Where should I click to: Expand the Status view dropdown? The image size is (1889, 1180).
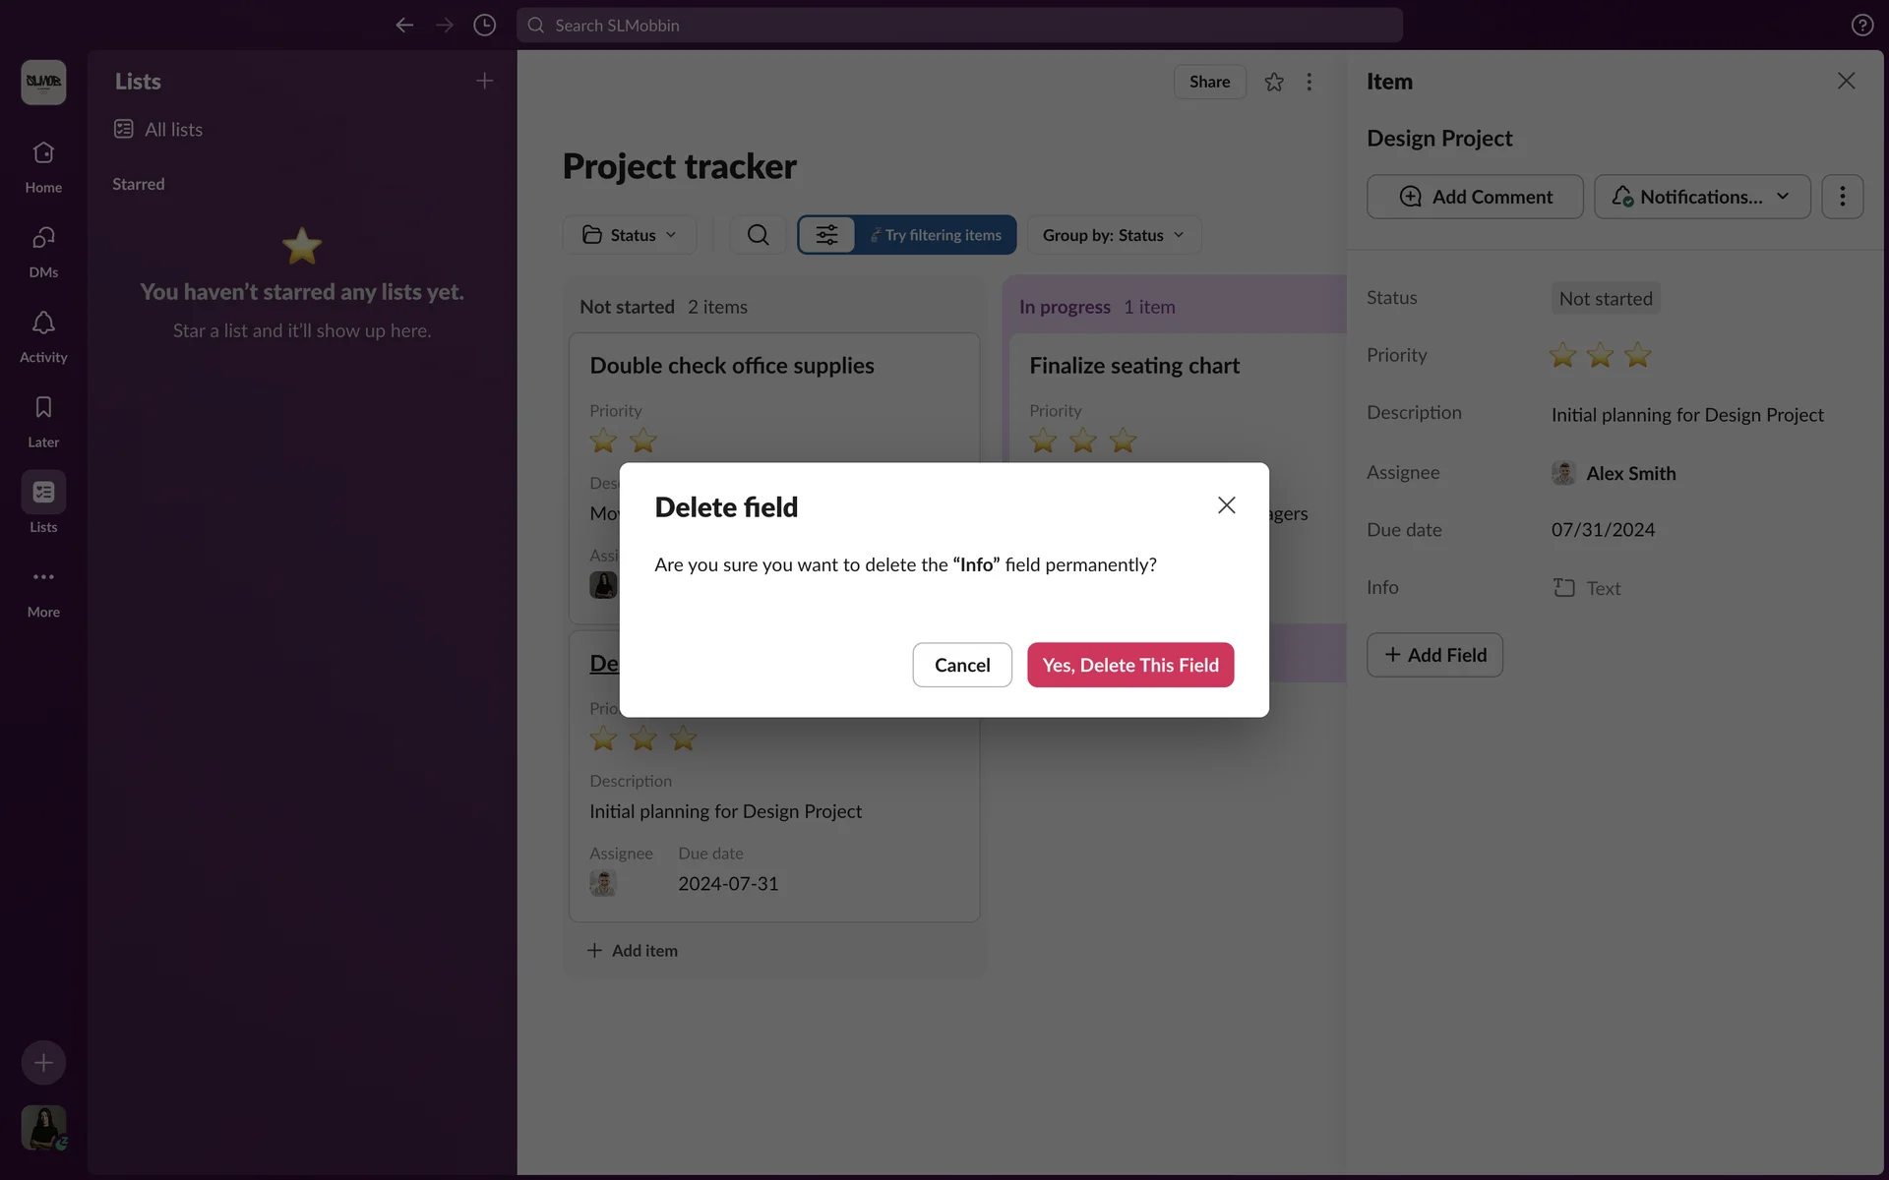(630, 235)
